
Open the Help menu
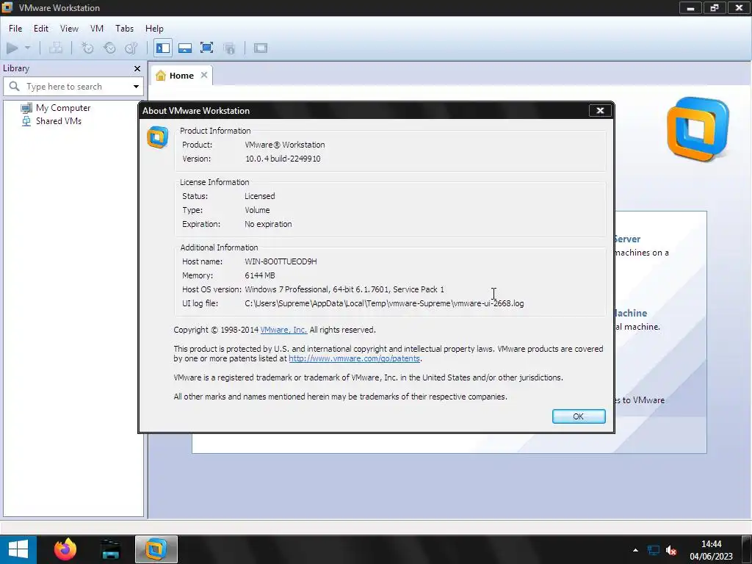click(154, 29)
